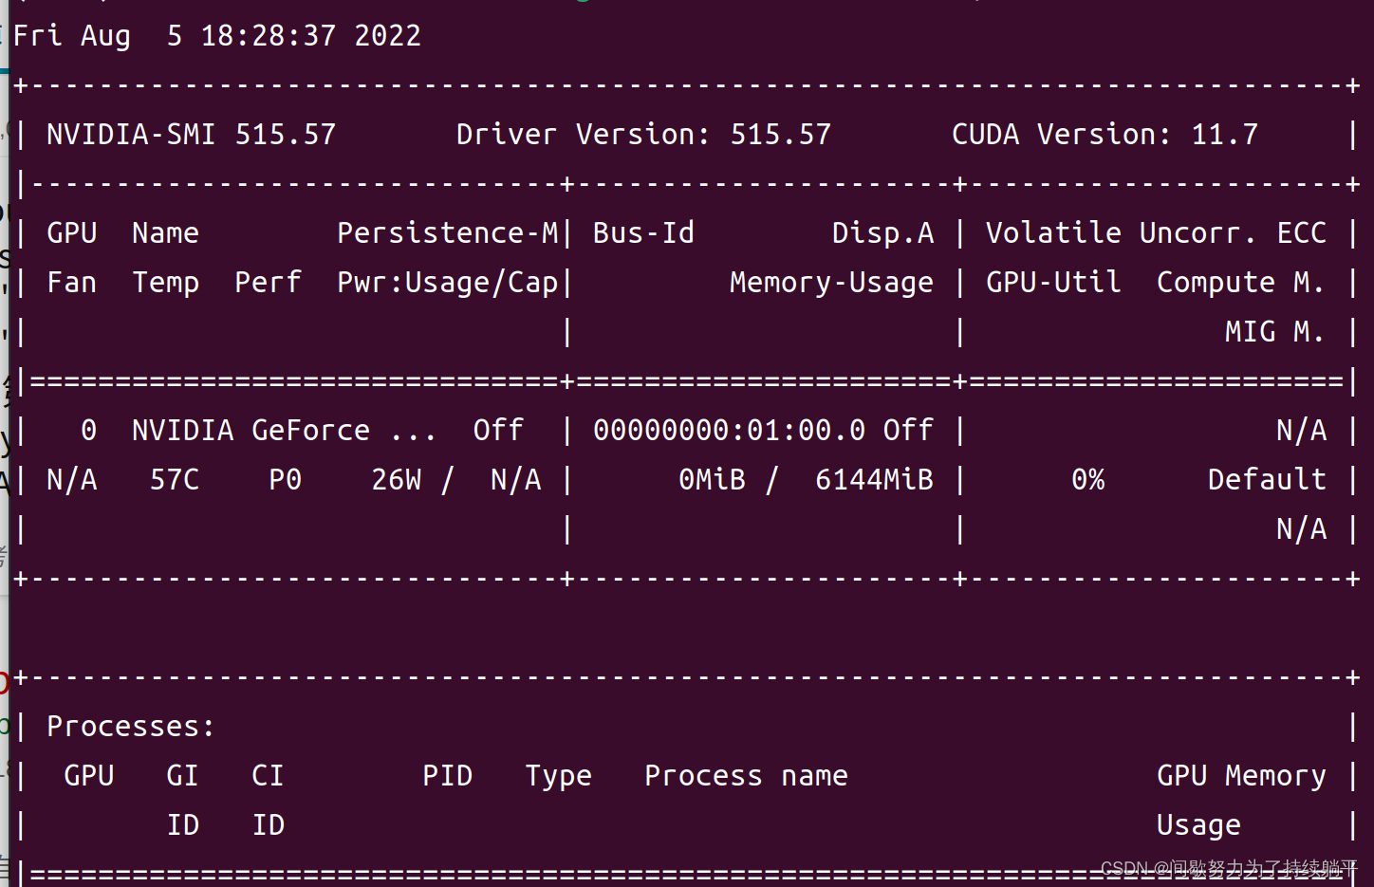Click the GPU name 'NVIDIA GeForce ...'
Viewport: 1374px width, 887px height.
click(284, 431)
